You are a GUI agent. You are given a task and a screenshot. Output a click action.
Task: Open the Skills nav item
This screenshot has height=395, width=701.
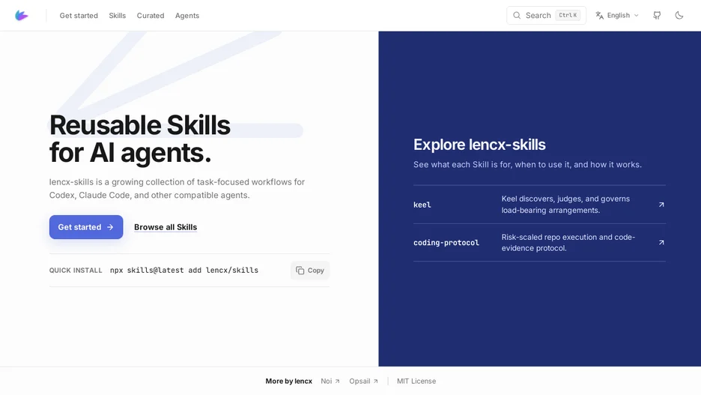(x=117, y=16)
